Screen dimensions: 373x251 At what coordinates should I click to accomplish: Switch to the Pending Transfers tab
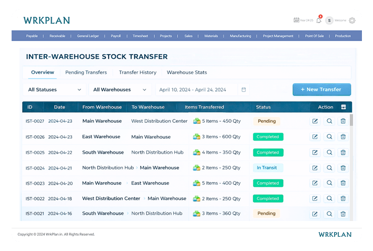pos(86,72)
